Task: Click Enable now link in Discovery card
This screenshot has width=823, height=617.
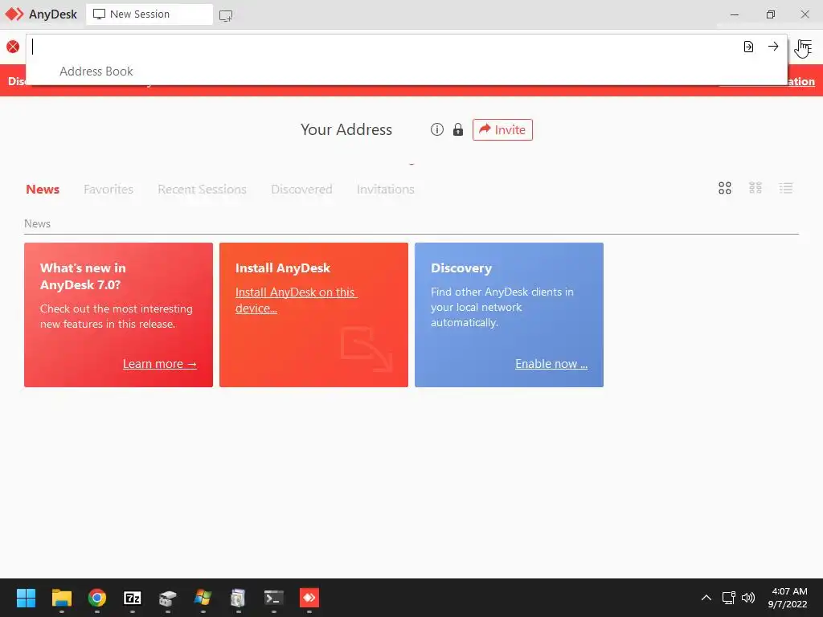Action: [551, 364]
